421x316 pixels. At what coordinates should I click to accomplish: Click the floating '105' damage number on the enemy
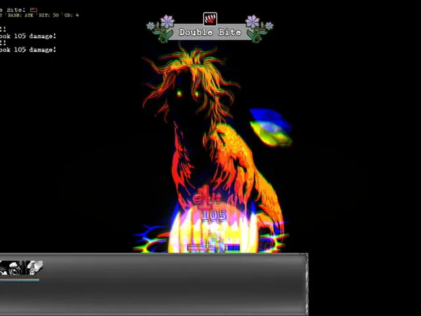click(x=214, y=216)
